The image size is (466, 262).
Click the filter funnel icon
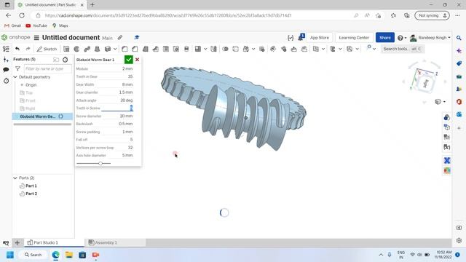[17, 68]
